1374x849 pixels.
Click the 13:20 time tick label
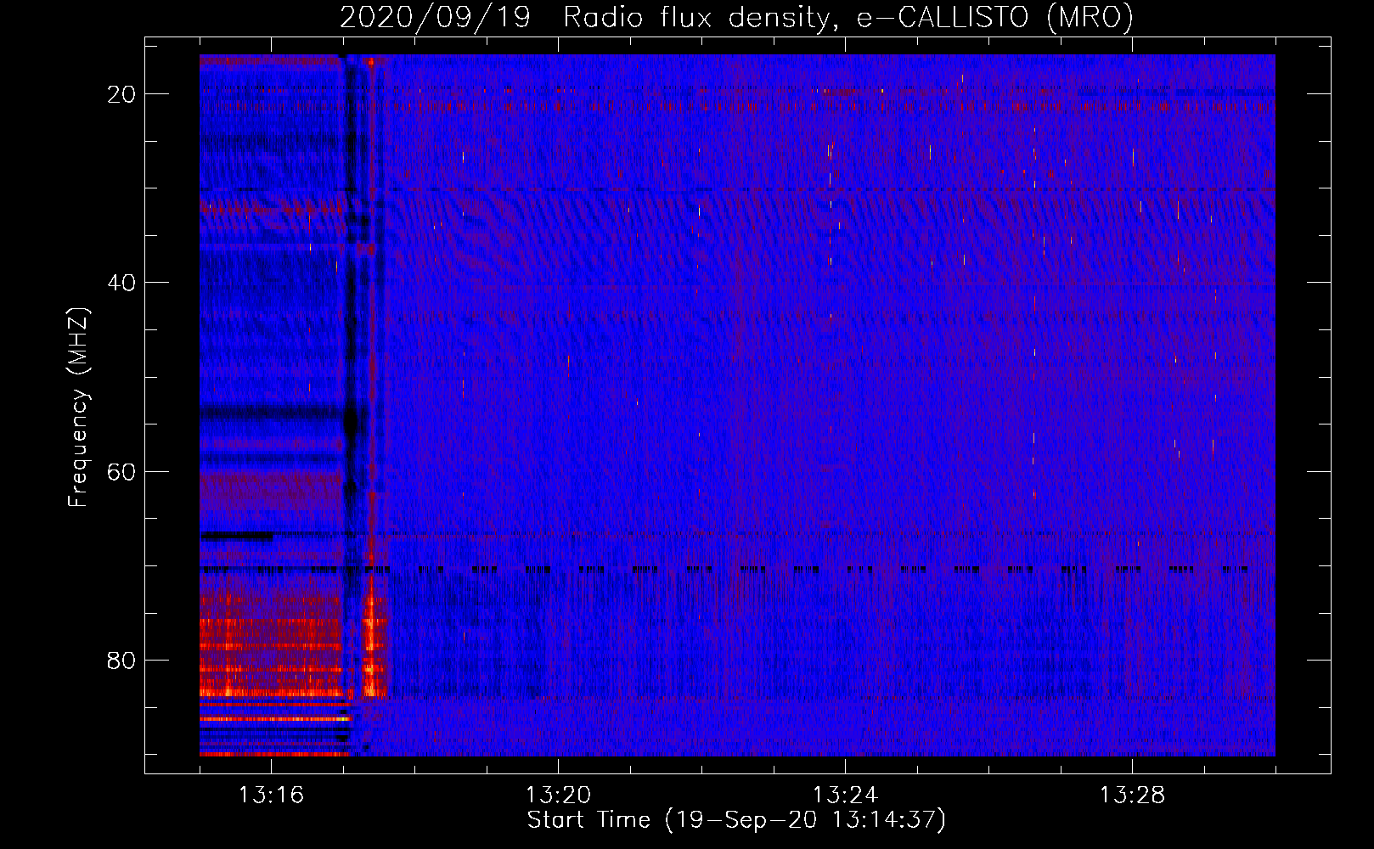558,795
